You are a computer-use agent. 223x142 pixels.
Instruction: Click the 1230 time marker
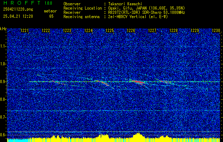(x=216, y=31)
